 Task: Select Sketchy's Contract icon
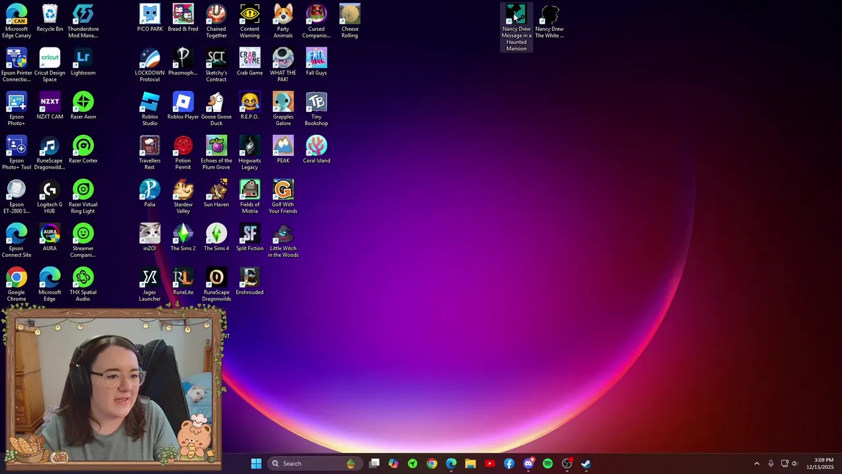216,65
